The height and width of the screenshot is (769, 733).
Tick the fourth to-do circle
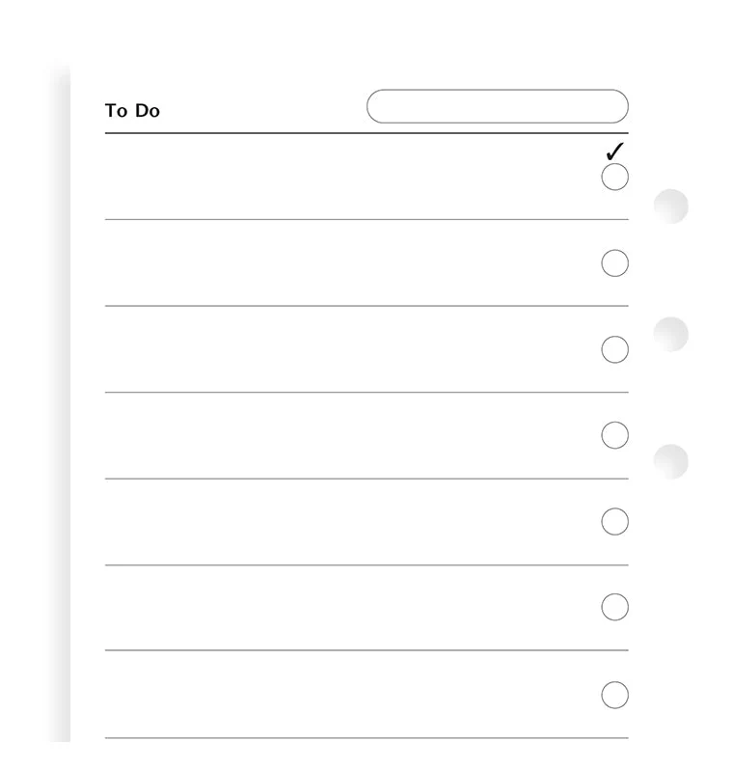[614, 435]
